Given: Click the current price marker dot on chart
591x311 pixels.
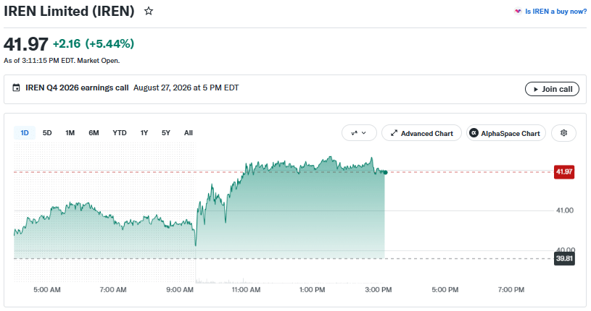Looking at the screenshot, I should pos(385,172).
